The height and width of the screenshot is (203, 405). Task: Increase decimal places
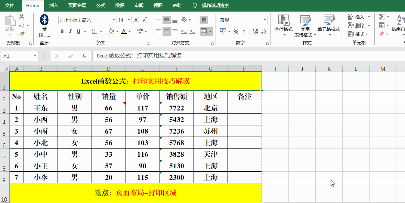(255, 31)
